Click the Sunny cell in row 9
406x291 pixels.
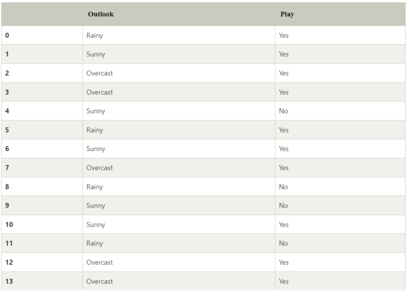(x=96, y=205)
